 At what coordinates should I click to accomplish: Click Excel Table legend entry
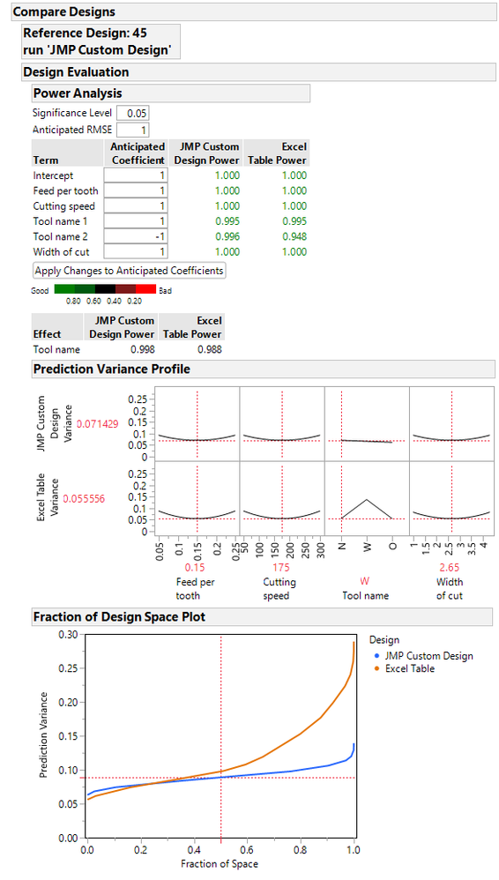[x=406, y=668]
